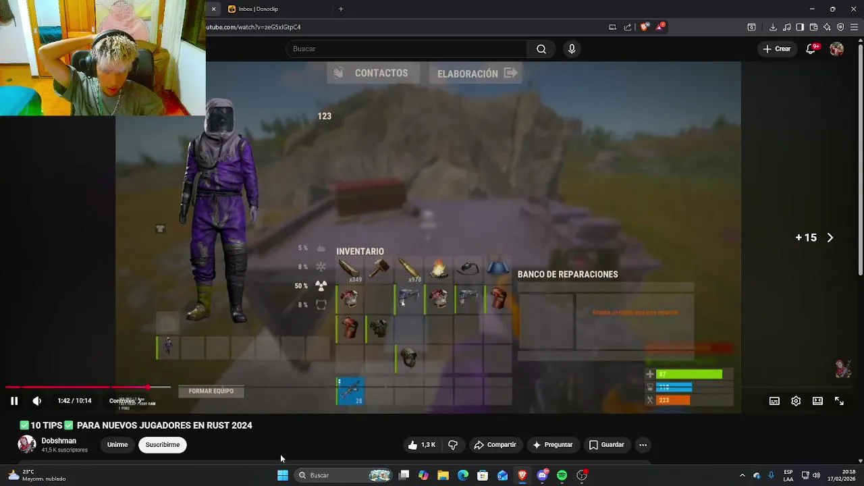The width and height of the screenshot is (864, 486).
Task: Open the Leo AI sparkle icon
Action: tap(827, 27)
